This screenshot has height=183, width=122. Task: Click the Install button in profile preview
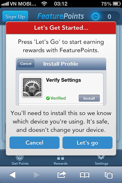click(89, 98)
